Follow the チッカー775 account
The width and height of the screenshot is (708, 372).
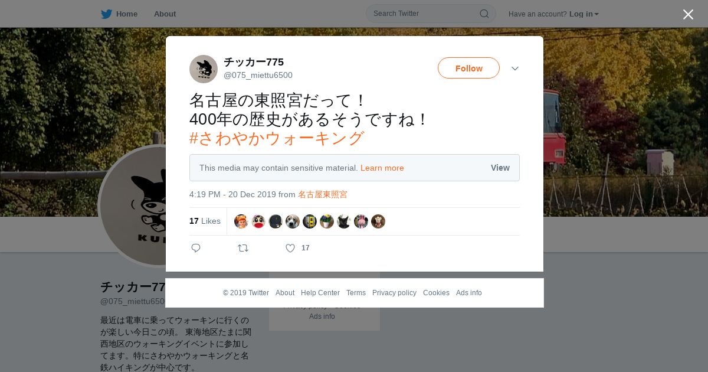468,68
